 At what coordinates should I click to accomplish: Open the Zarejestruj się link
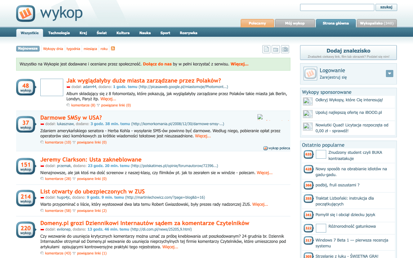(x=333, y=77)
